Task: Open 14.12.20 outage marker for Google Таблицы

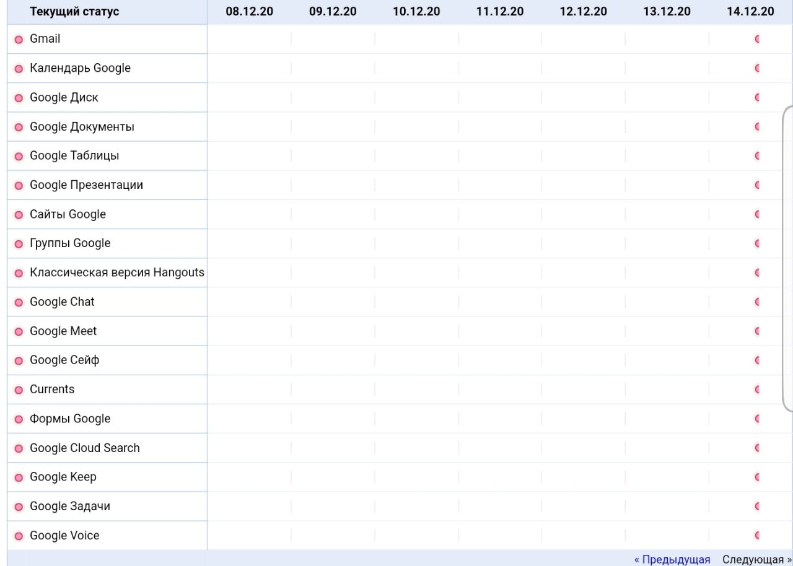Action: [x=757, y=156]
